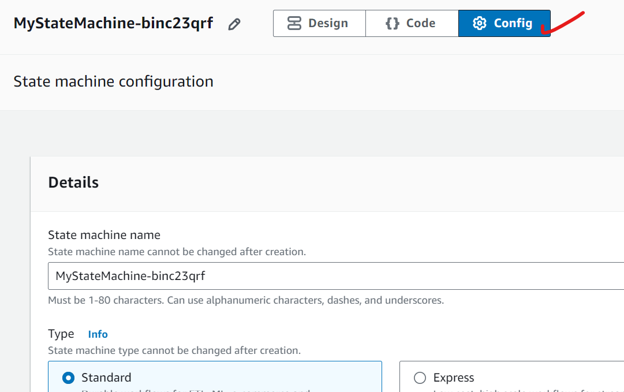The image size is (624, 392).
Task: Select the Standard type radio button
Action: point(69,378)
